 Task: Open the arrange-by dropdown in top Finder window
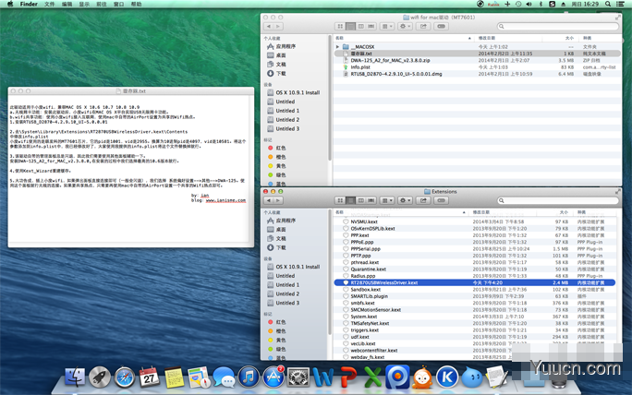387,26
